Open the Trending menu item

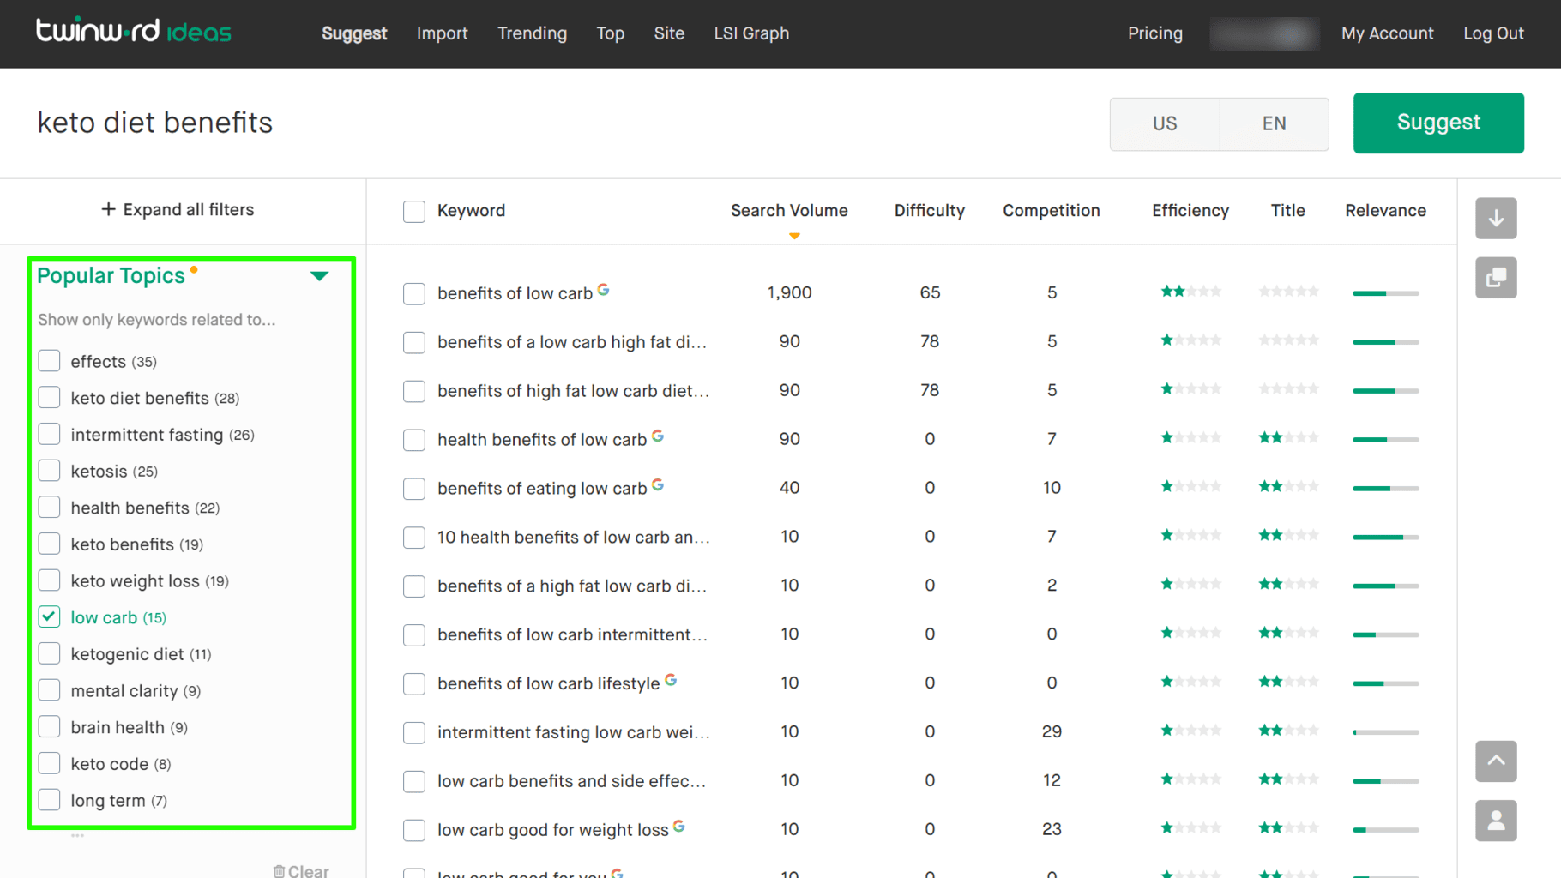tap(532, 33)
